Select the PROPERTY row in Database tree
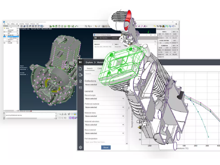Image resolution: width=220 pixels, height=165 pixels. point(11,40)
